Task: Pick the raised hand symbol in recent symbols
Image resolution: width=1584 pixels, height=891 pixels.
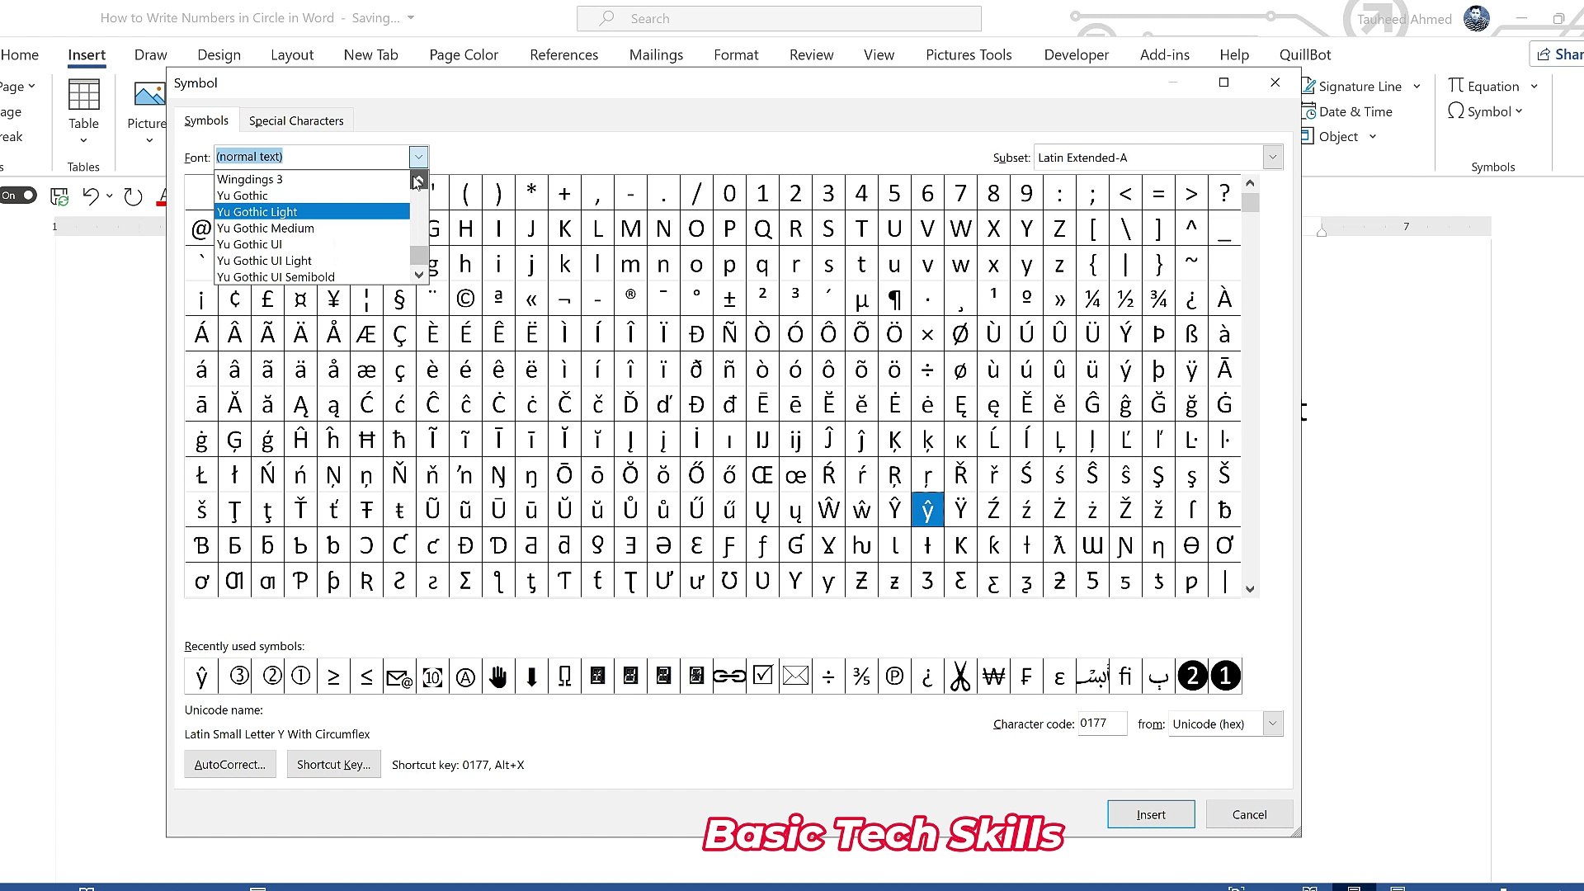Action: coord(498,676)
